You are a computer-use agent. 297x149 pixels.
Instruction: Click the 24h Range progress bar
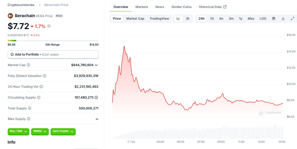53,40
